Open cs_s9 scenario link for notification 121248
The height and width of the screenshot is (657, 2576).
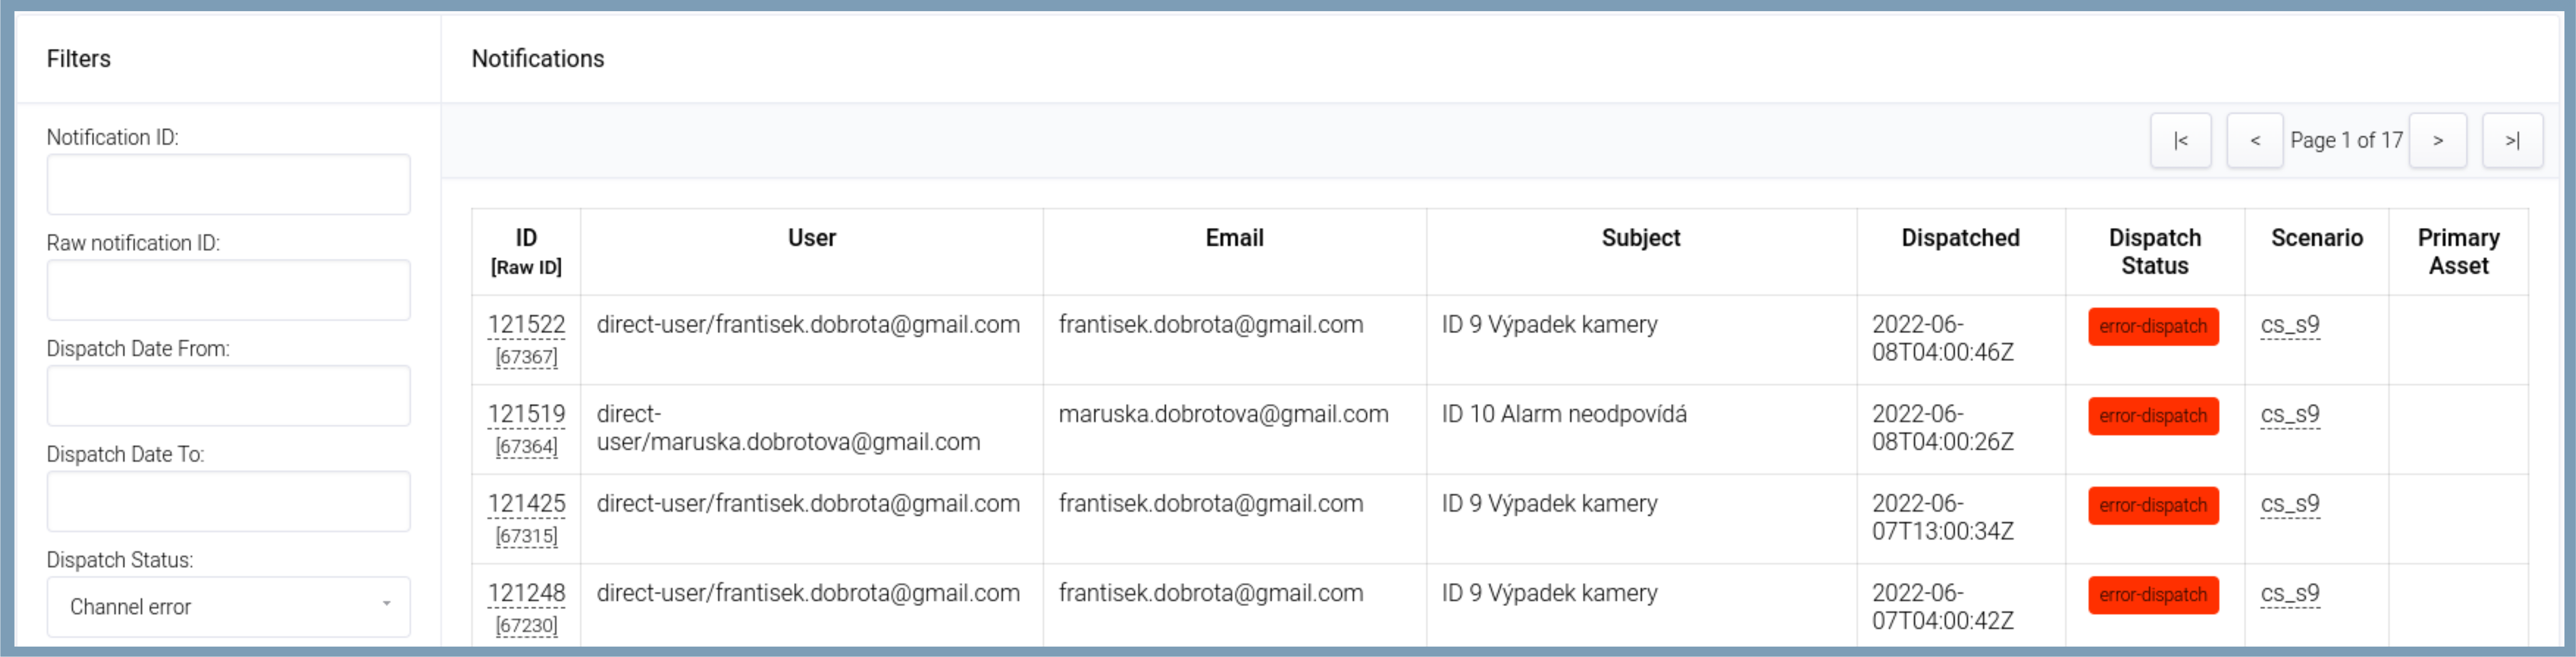tap(2289, 593)
